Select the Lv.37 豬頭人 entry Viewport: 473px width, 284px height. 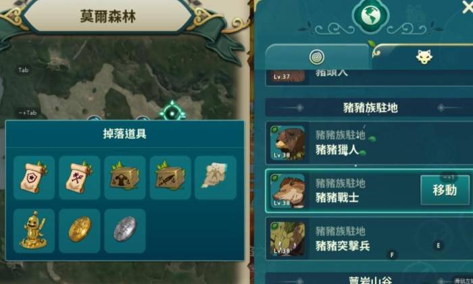pos(369,78)
